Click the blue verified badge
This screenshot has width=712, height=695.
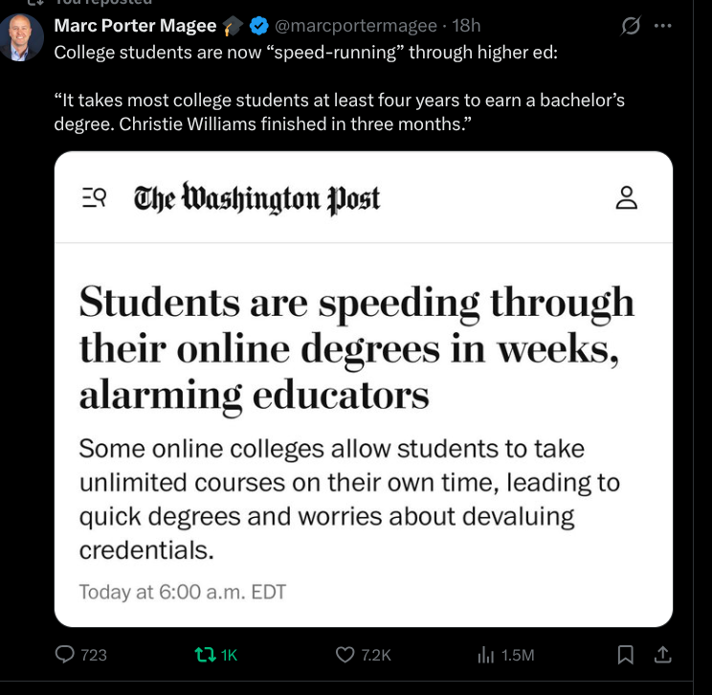(258, 26)
